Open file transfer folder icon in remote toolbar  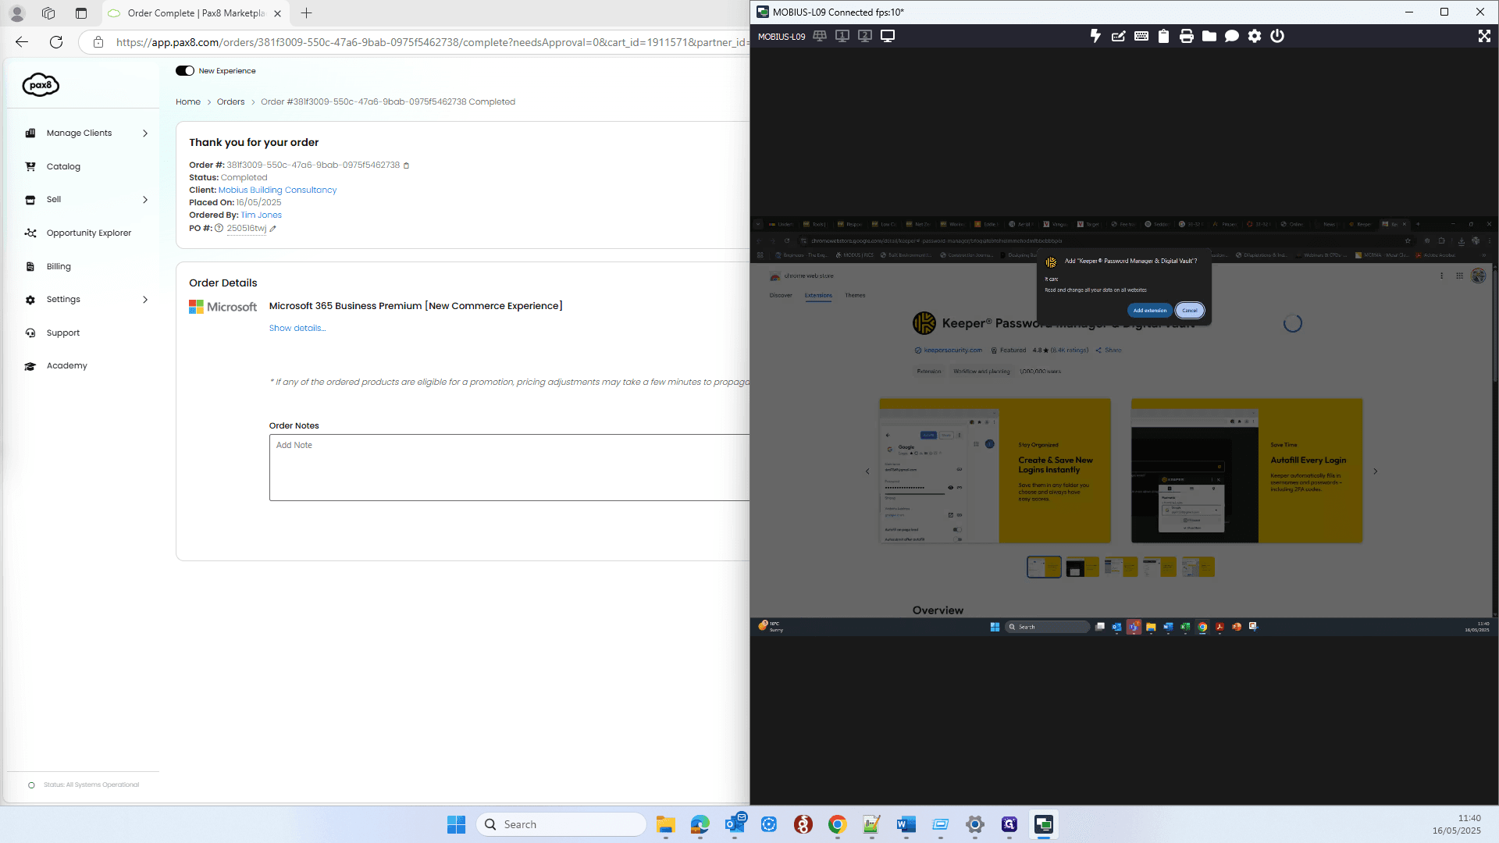pos(1209,36)
